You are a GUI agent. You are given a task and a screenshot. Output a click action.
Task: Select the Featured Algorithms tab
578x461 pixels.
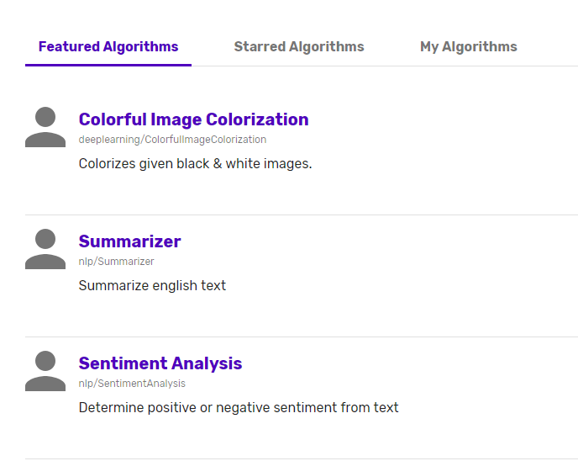[108, 46]
